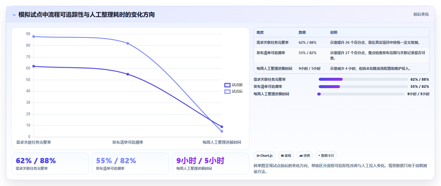441x186 pixels.
Task: Select the 9小时 / 5小时 stat card
Action: [x=211, y=164]
